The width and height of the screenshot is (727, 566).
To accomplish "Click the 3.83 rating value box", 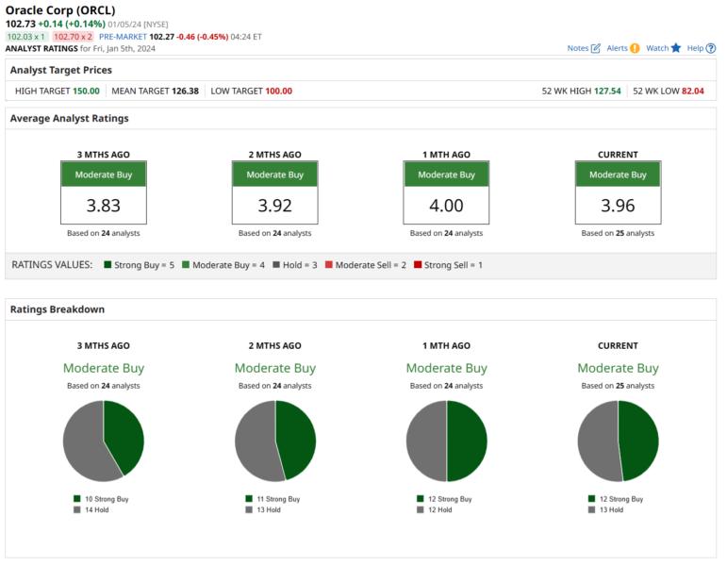I will [x=104, y=206].
